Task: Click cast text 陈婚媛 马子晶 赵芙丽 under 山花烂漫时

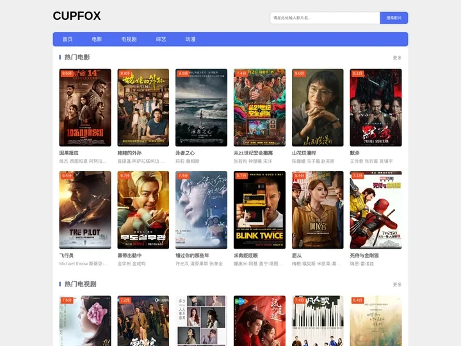Action: click(x=313, y=161)
